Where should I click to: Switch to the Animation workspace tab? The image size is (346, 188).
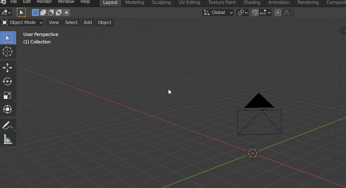pos(279,3)
